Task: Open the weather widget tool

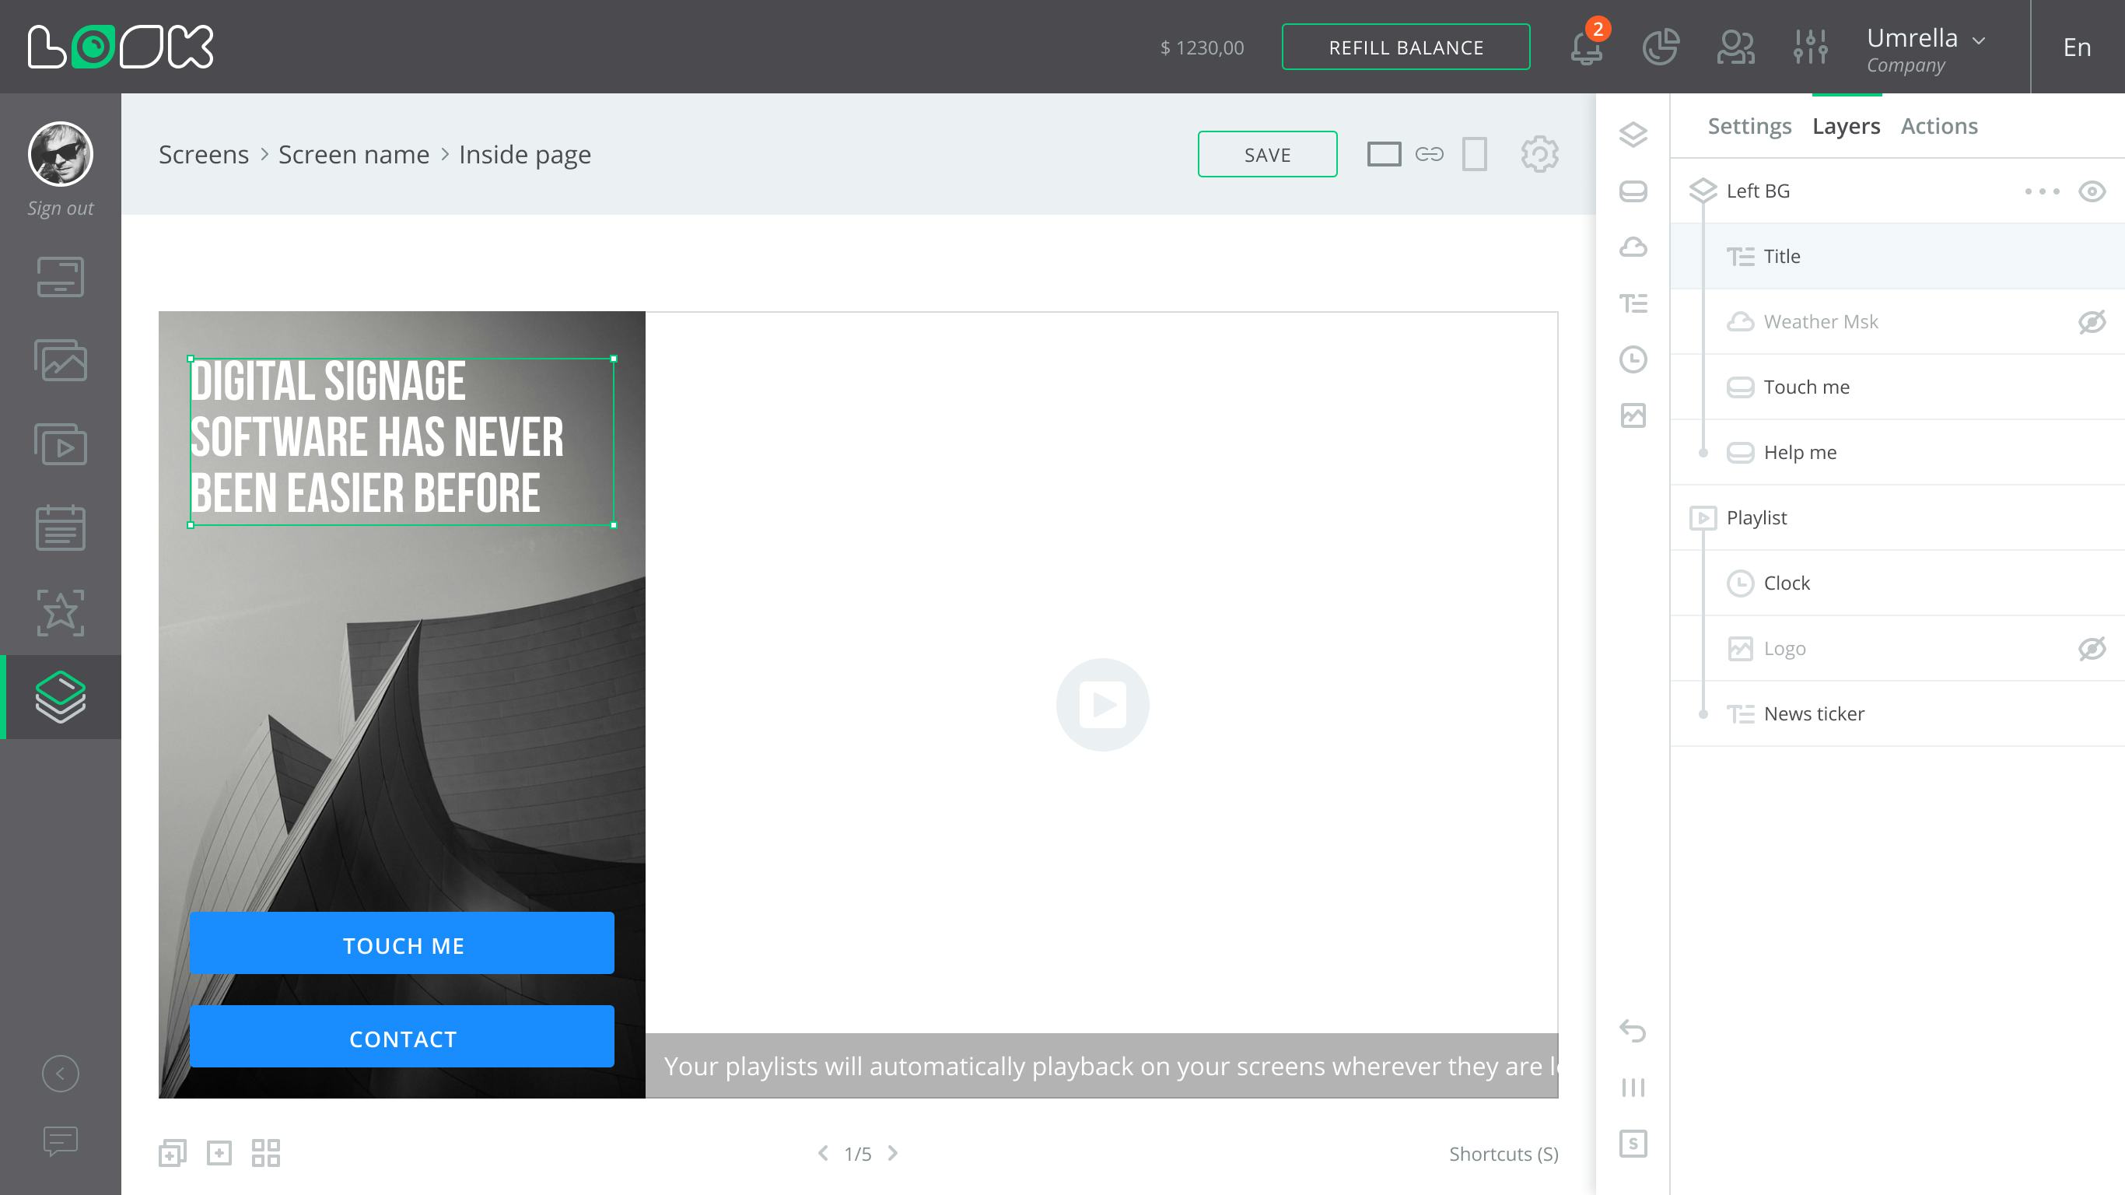Action: click(1633, 247)
